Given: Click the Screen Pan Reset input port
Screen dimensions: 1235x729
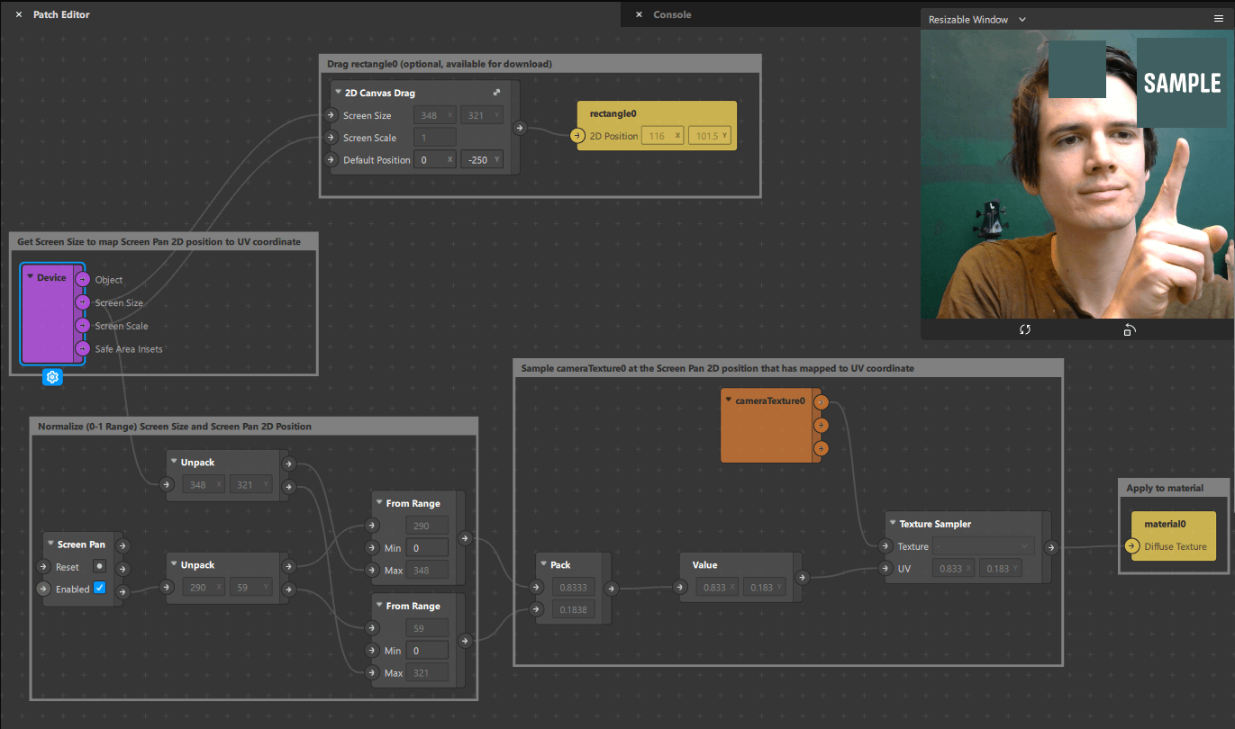Looking at the screenshot, I should click(x=42, y=567).
